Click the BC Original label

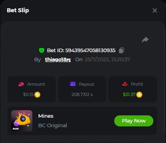(x=53, y=126)
